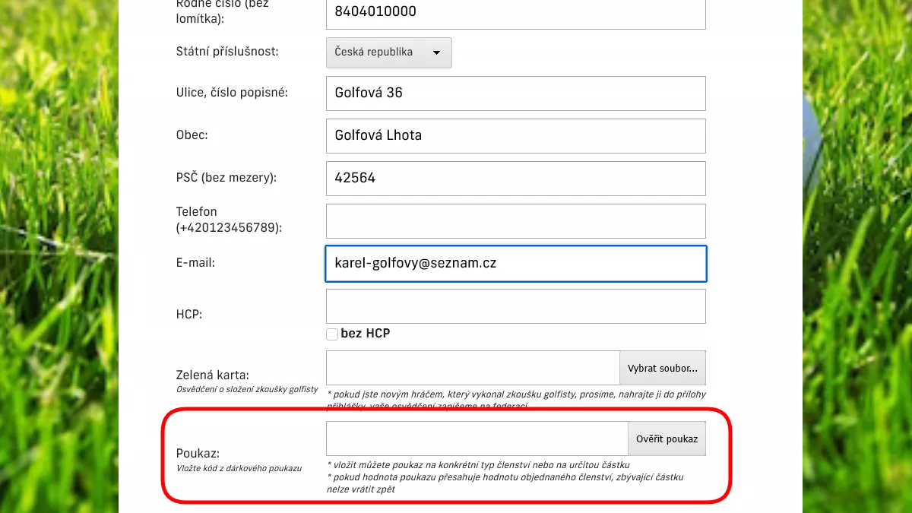
Task: Click the Telefon label text
Action: pyautogui.click(x=197, y=212)
